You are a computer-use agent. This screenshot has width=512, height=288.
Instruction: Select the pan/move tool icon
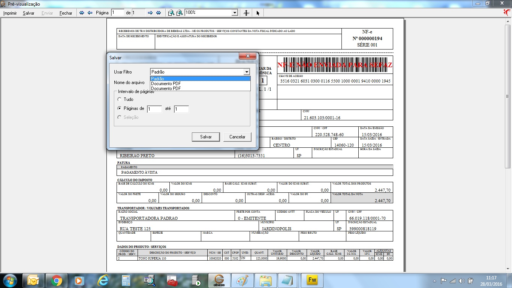[x=246, y=13]
